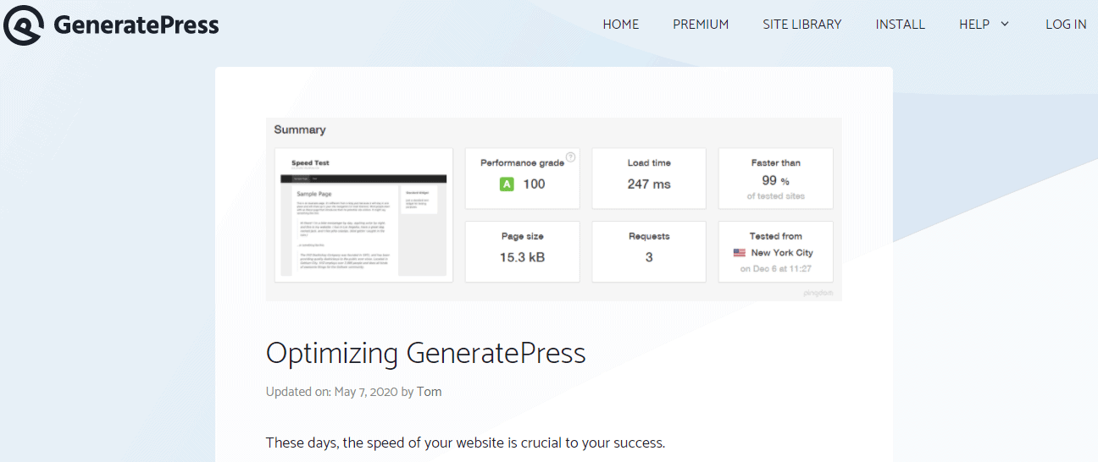
Task: Click the HELP menu label
Action: [x=973, y=25]
